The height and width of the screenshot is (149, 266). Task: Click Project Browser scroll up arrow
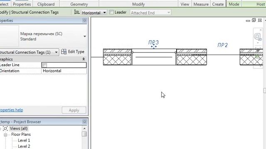(x=84, y=129)
